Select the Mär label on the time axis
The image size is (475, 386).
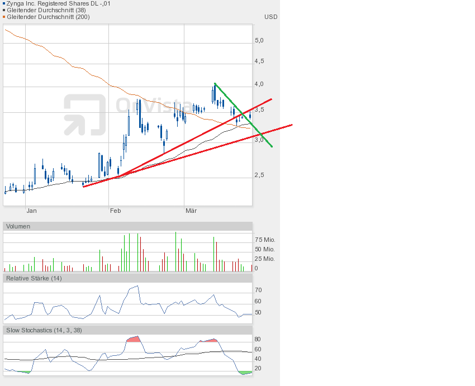pos(191,211)
